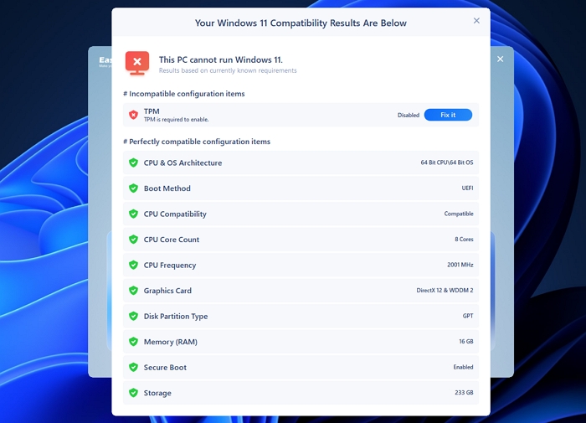Click the 'Boot Method' label
The image size is (586, 423).
coord(167,188)
